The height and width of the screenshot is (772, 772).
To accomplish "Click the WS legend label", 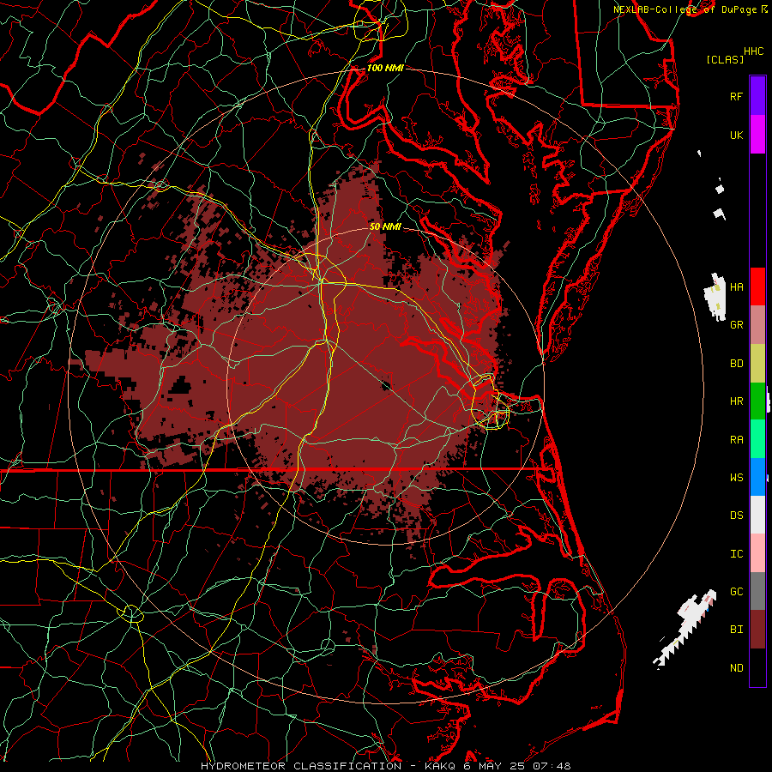I will (736, 478).
